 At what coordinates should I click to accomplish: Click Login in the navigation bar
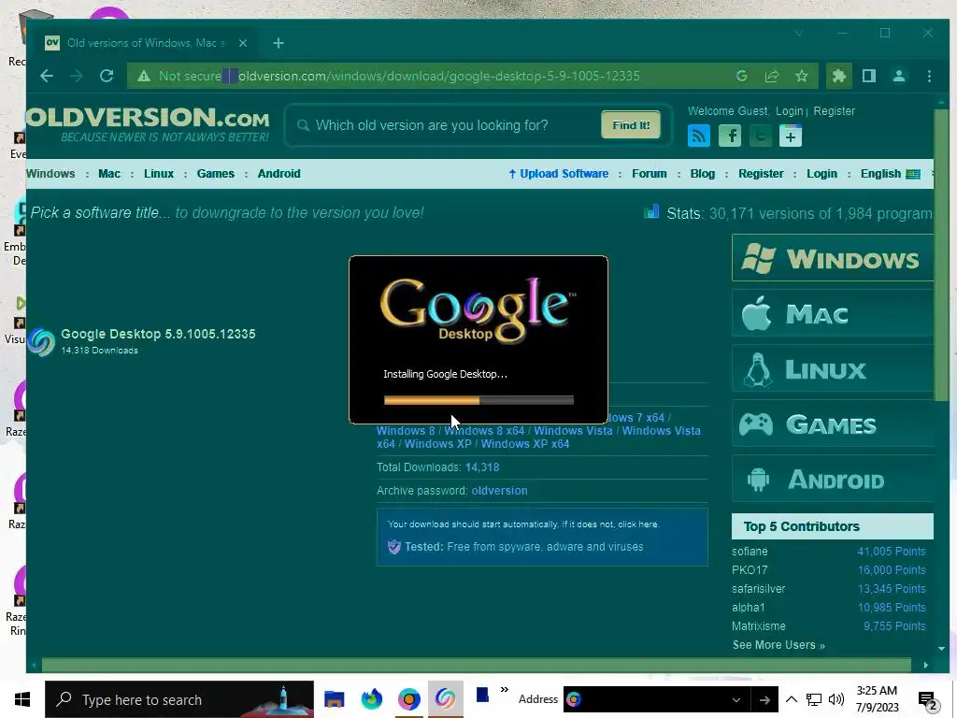point(821,173)
